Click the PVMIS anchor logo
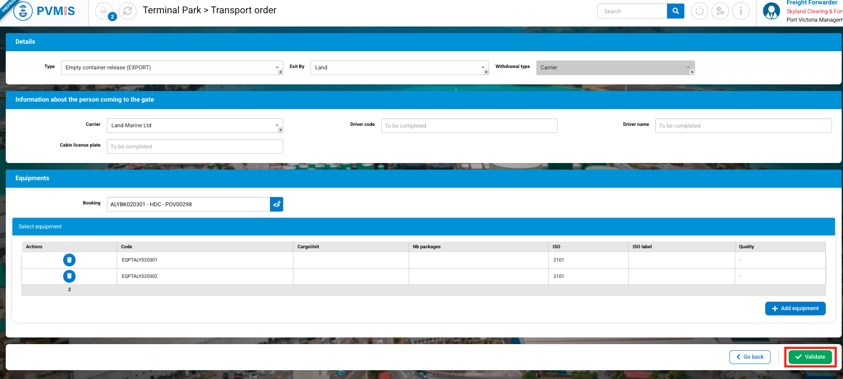The height and width of the screenshot is (379, 843). coord(23,11)
